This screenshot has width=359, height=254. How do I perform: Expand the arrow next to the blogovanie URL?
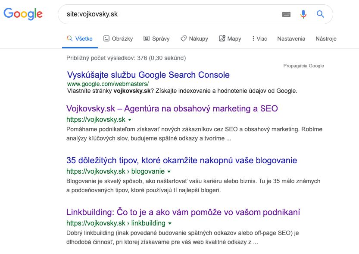click(169, 171)
